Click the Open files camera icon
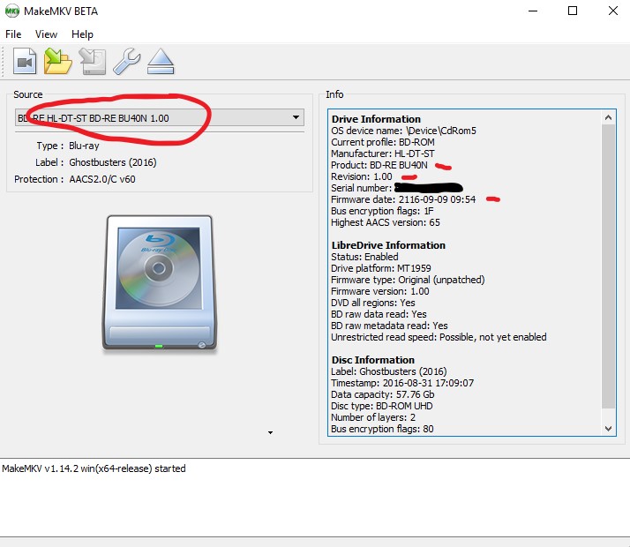630x547 pixels. (x=25, y=62)
